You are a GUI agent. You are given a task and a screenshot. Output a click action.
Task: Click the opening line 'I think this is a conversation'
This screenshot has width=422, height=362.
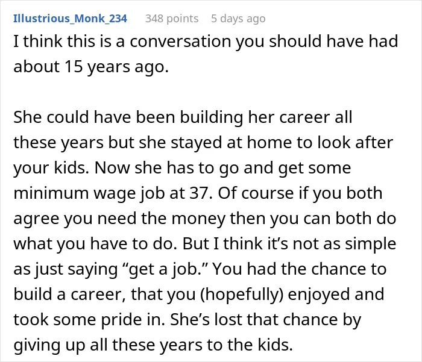tap(123, 42)
